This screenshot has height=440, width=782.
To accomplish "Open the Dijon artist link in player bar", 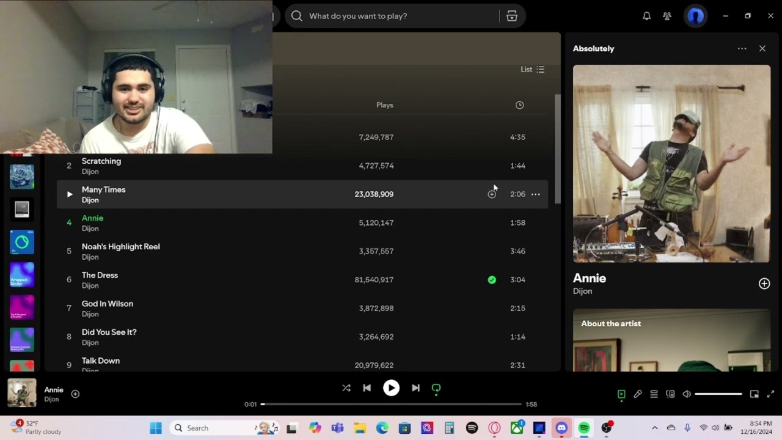I will click(x=51, y=399).
